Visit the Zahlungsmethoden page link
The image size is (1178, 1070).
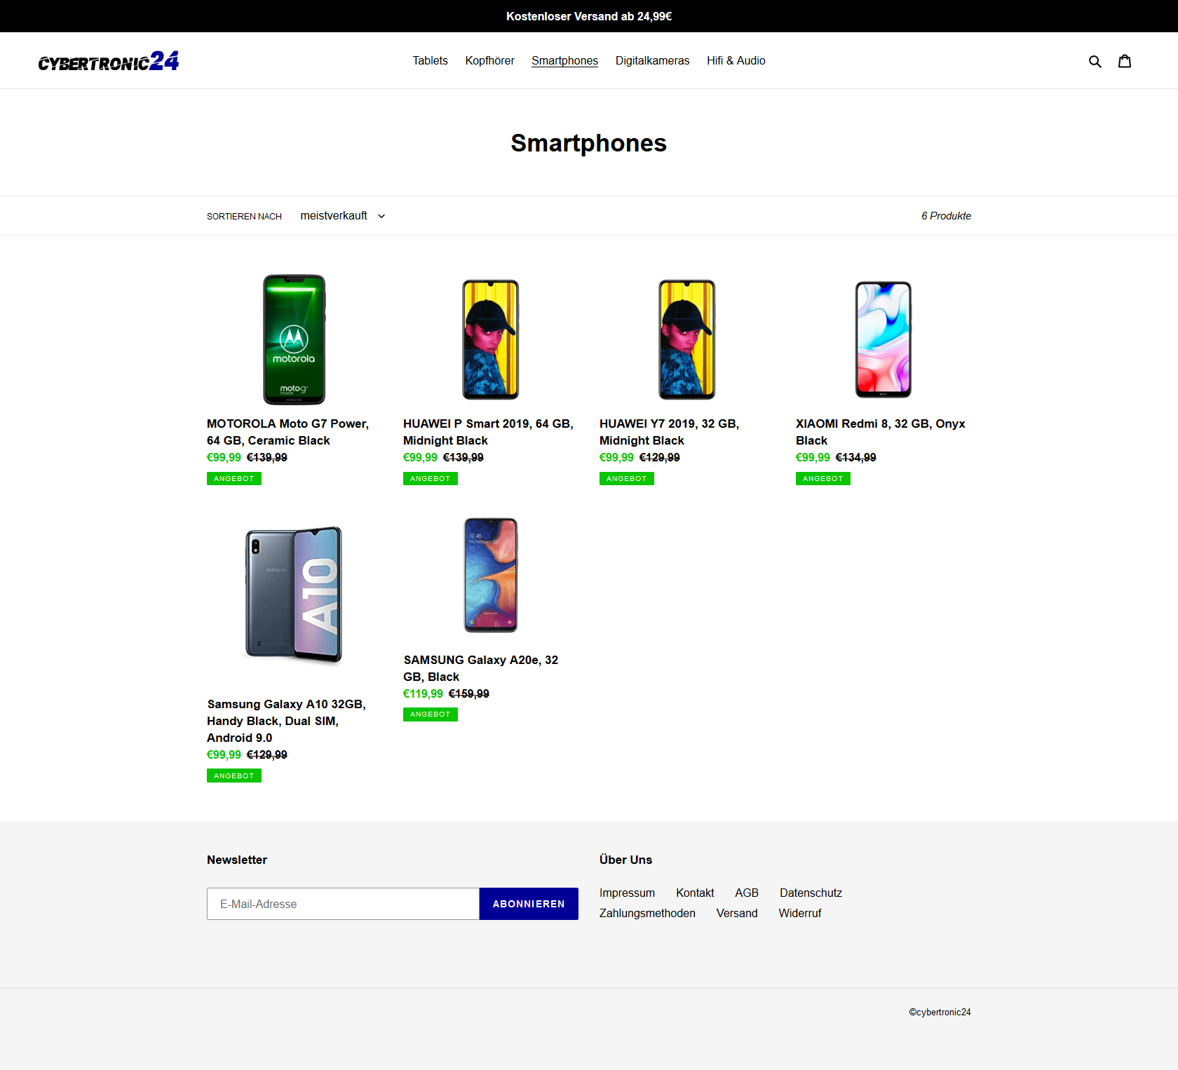[647, 913]
